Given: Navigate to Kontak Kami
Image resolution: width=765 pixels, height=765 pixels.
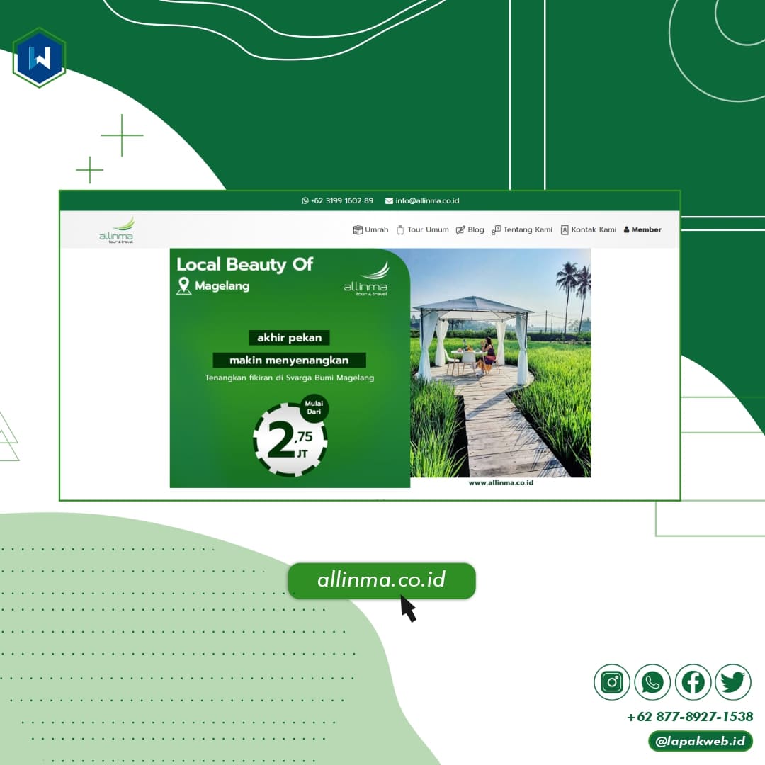Looking at the screenshot, I should [x=588, y=229].
